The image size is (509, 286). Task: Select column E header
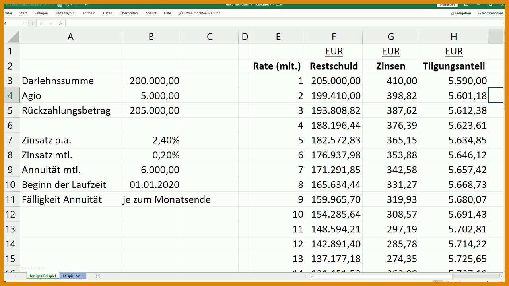click(x=278, y=37)
